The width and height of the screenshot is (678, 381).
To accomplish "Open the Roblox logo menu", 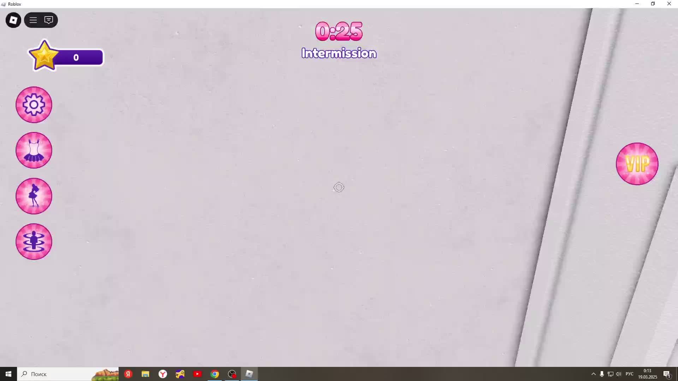I will point(13,20).
